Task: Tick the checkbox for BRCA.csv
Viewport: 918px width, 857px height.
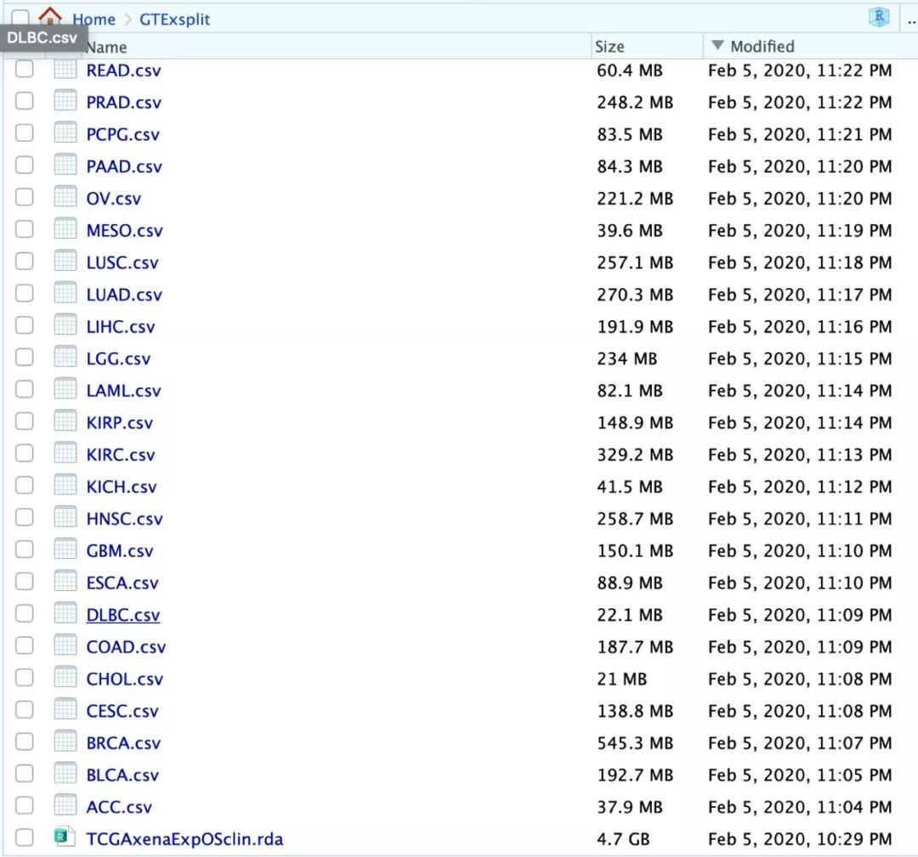Action: point(24,741)
